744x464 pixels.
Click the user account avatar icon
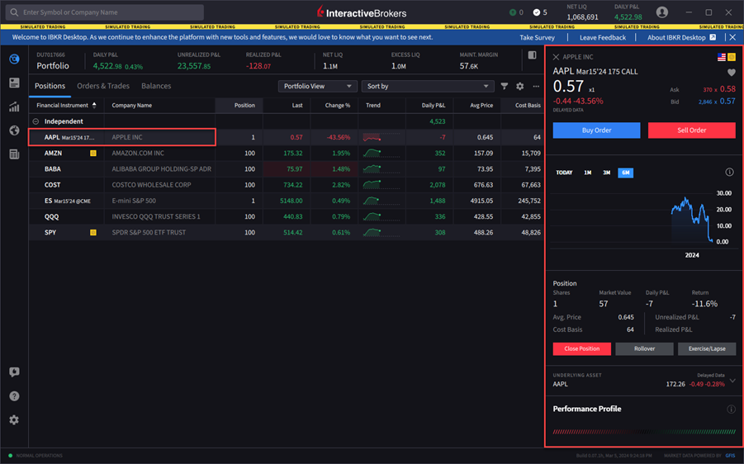[662, 12]
